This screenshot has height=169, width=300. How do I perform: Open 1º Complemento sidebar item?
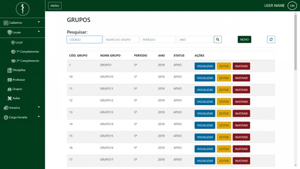tap(27, 51)
